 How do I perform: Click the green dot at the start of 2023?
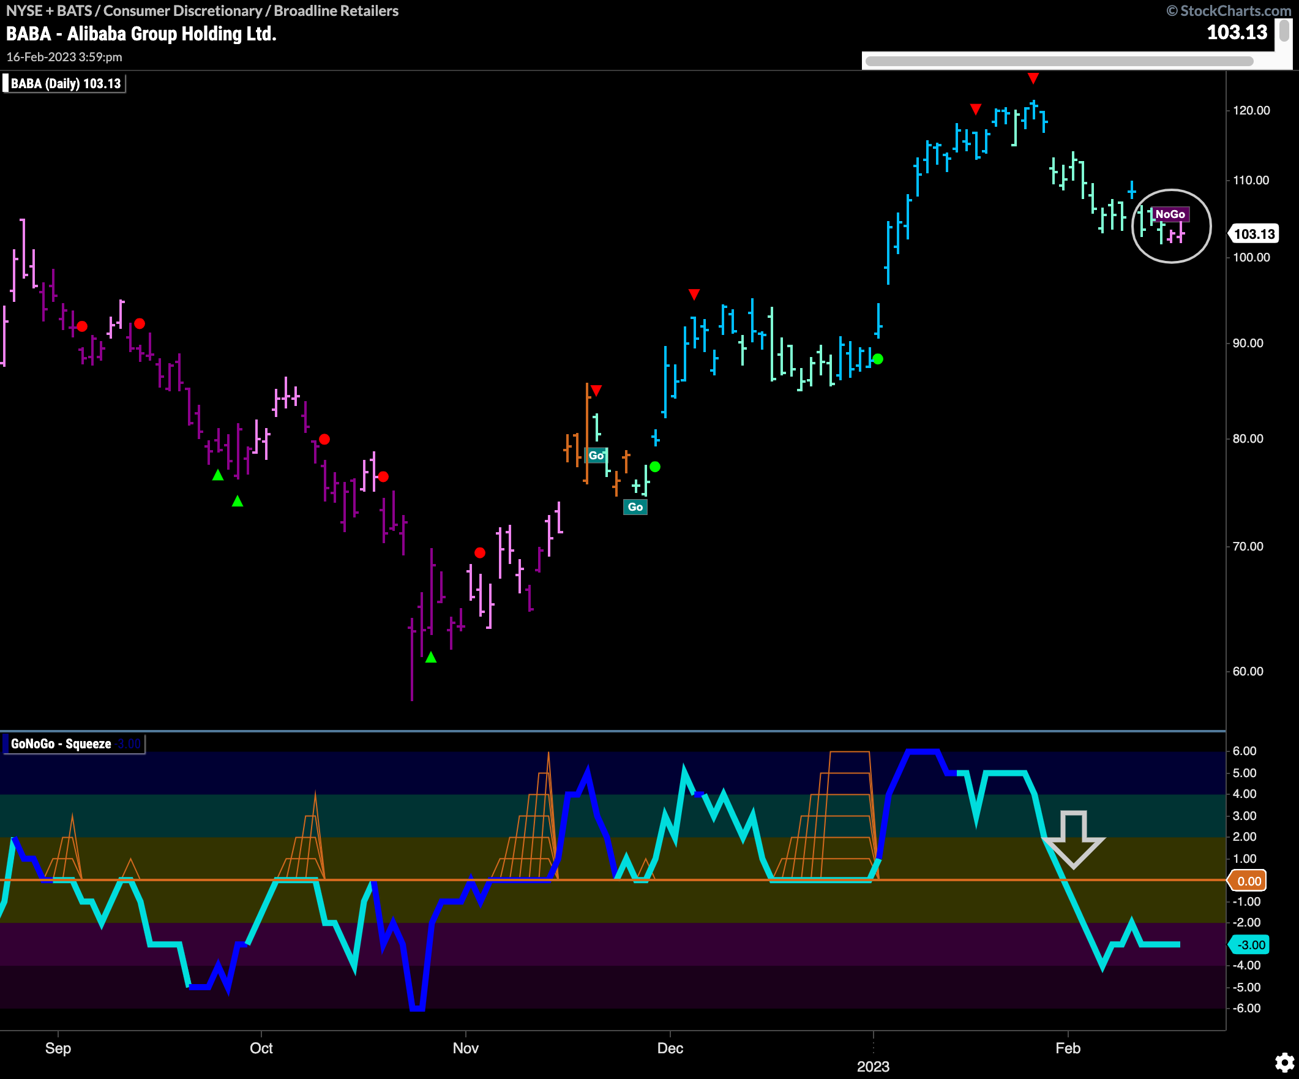878,359
